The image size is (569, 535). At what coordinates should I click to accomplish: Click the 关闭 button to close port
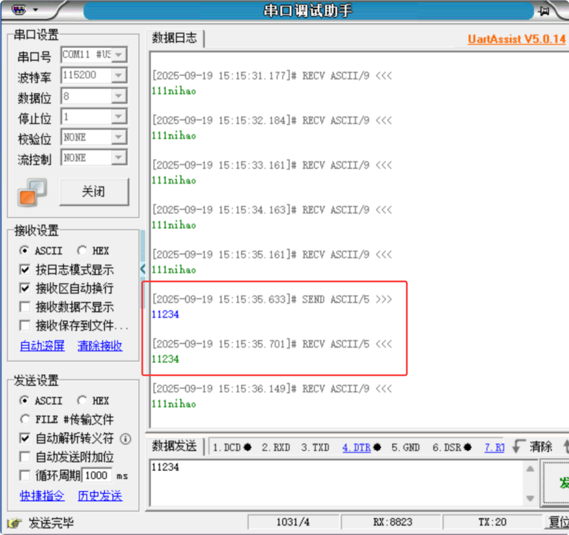(93, 192)
